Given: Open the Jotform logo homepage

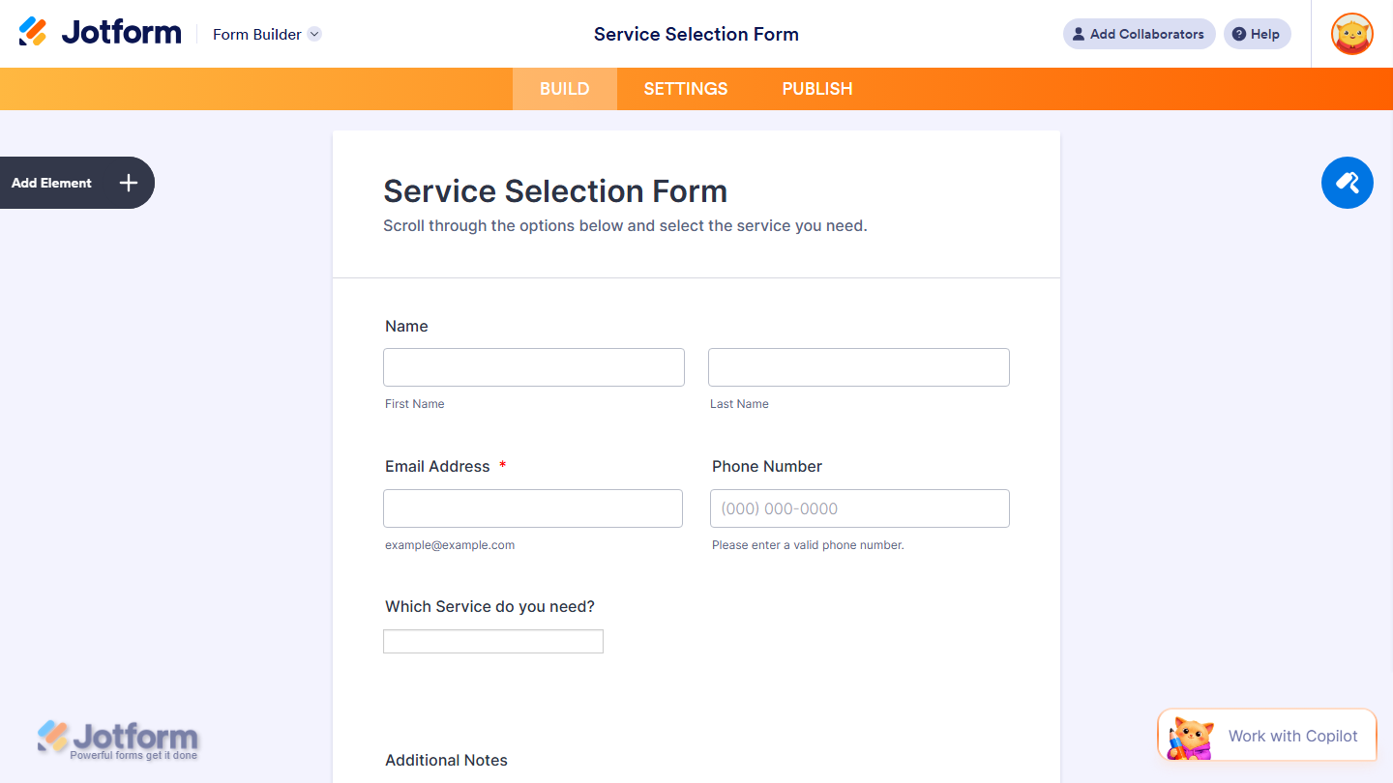Looking at the screenshot, I should click(100, 30).
